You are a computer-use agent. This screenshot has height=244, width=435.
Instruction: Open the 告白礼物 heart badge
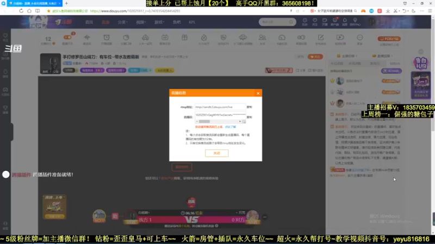tap(420, 63)
